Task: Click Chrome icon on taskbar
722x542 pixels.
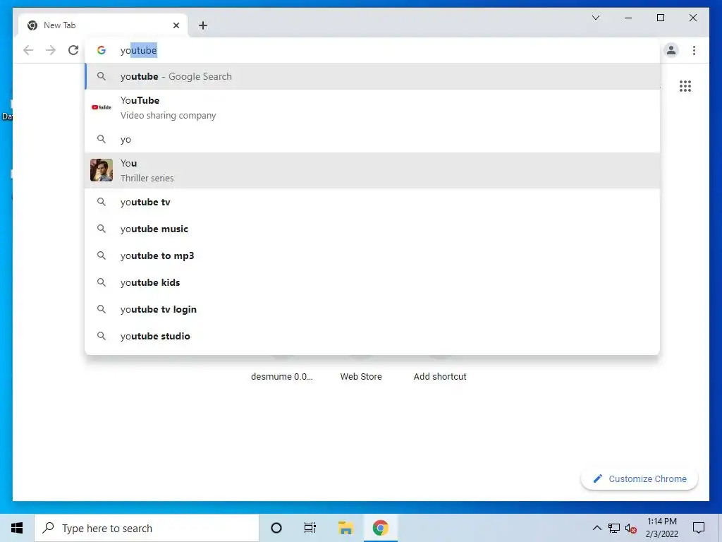Action: (x=380, y=528)
